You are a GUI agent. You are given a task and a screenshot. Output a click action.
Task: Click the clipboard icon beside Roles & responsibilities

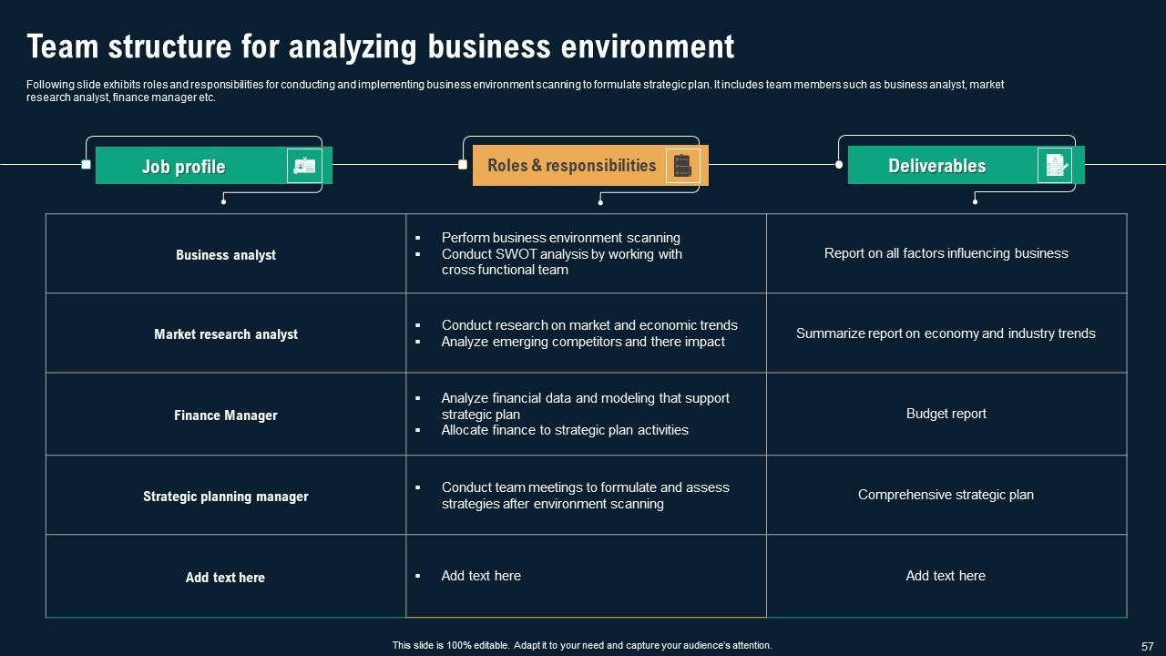[681, 166]
